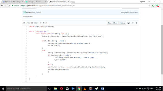Viewport: 163px width, 91px height.
Task: Open file in GitHub Desktop icon
Action: point(128,23)
